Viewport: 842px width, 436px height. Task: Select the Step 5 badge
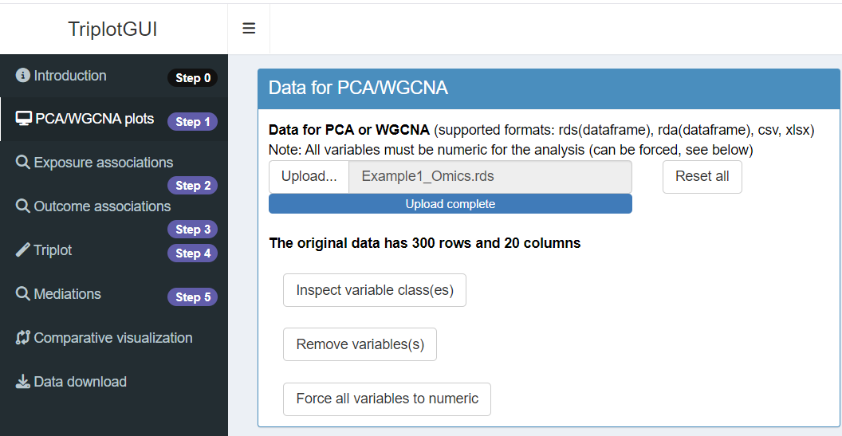pyautogui.click(x=192, y=297)
